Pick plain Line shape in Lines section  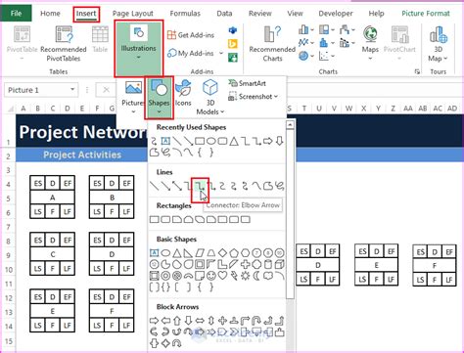click(155, 187)
